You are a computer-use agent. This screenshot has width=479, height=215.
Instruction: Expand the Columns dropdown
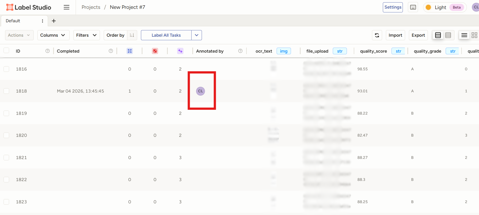click(53, 35)
